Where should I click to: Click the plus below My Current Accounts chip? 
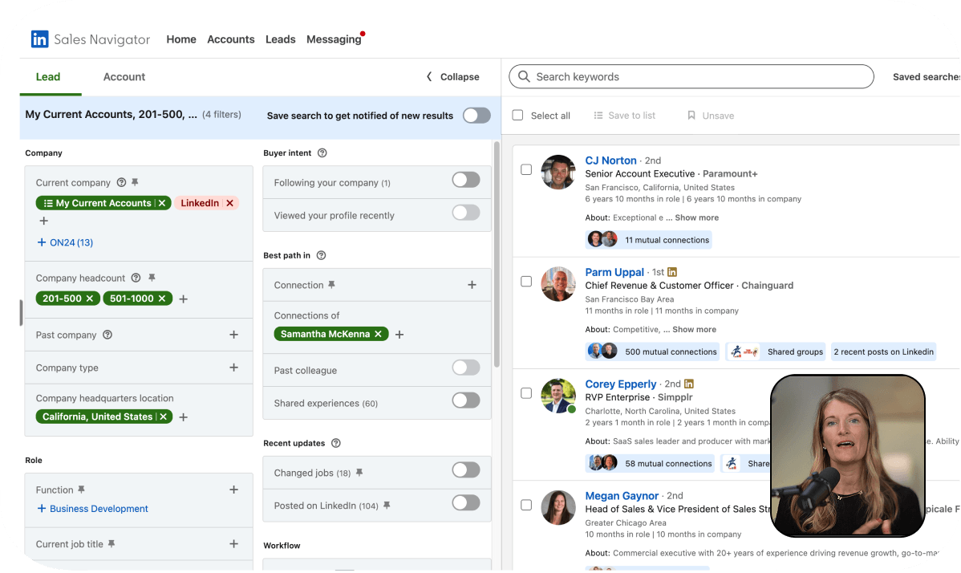click(43, 221)
